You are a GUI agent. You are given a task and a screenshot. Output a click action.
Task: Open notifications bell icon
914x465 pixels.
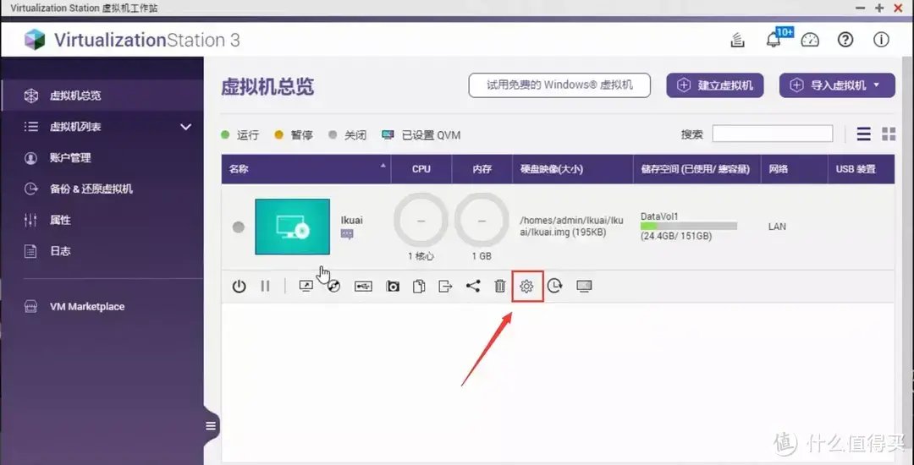[x=774, y=40]
